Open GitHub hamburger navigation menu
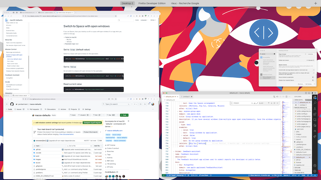Image resolution: width=321 pixels, height=180 pixels. 7,104
